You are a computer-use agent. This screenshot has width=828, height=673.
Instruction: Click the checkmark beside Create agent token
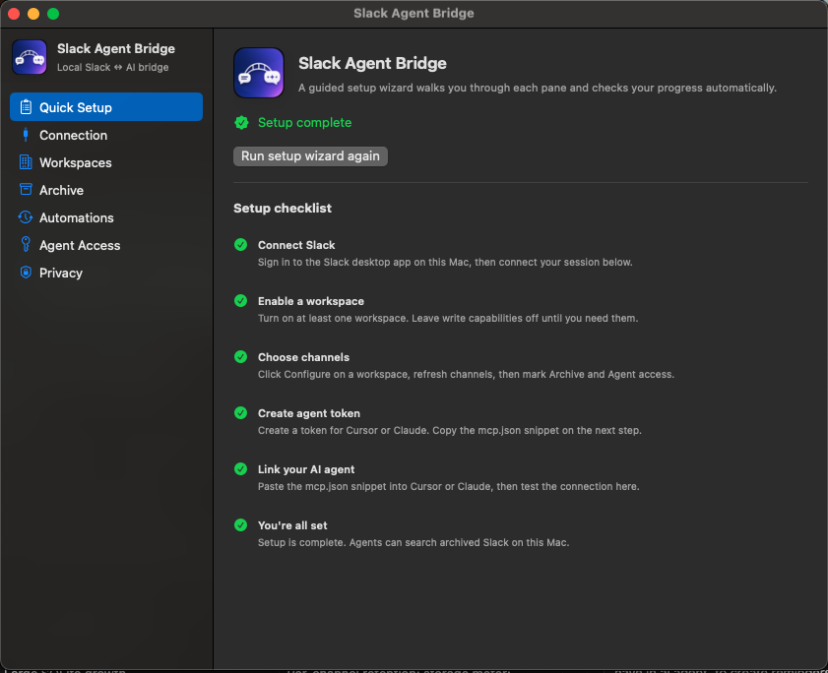pos(241,413)
